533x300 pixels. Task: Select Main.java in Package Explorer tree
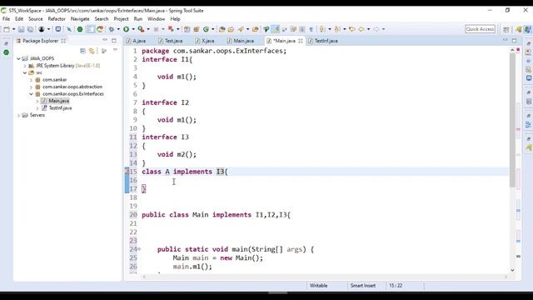[58, 101]
